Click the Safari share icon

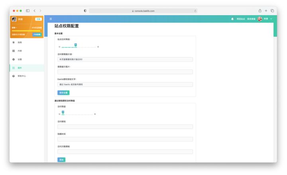[x=260, y=11]
